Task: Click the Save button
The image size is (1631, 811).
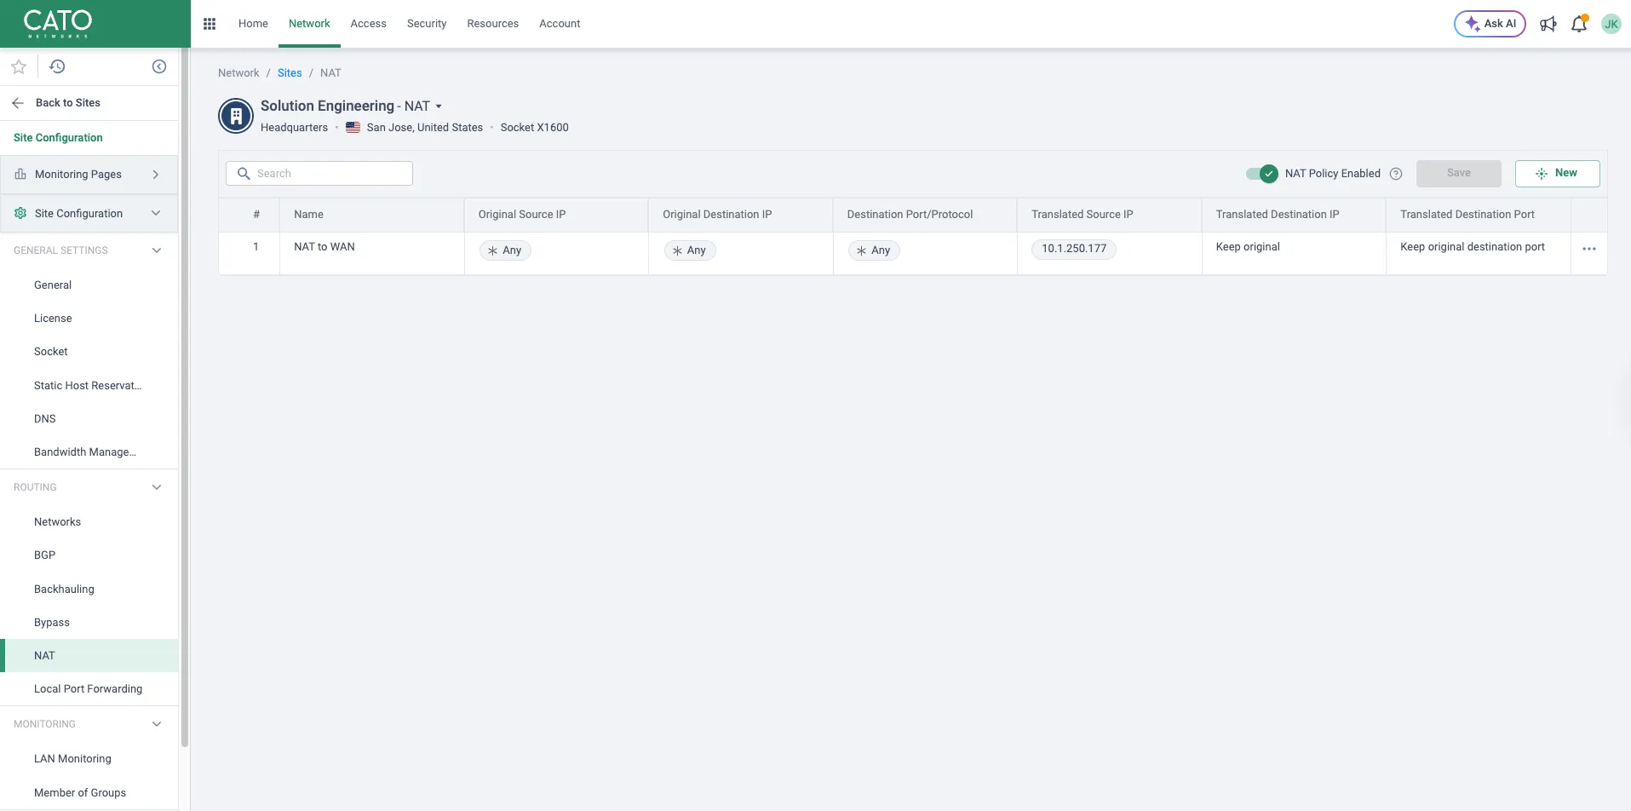Action: 1458,173
